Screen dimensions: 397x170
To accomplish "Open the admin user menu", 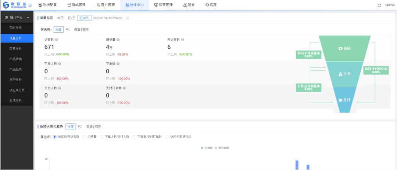I will click(390, 5).
